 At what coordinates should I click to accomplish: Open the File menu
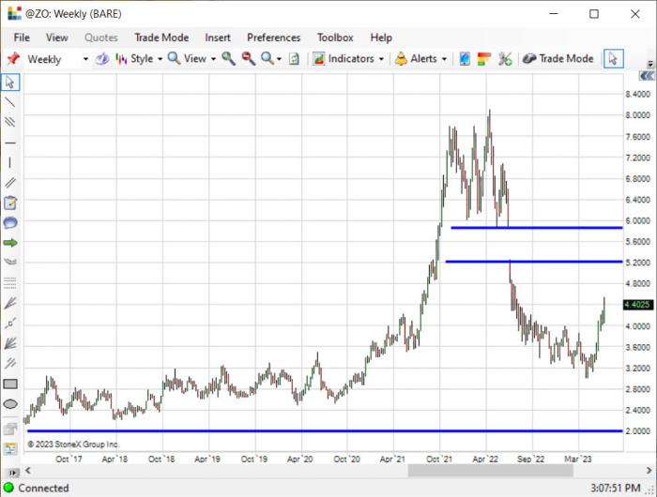(22, 38)
